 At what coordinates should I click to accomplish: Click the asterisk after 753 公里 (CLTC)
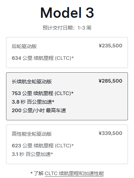click(x=72, y=93)
